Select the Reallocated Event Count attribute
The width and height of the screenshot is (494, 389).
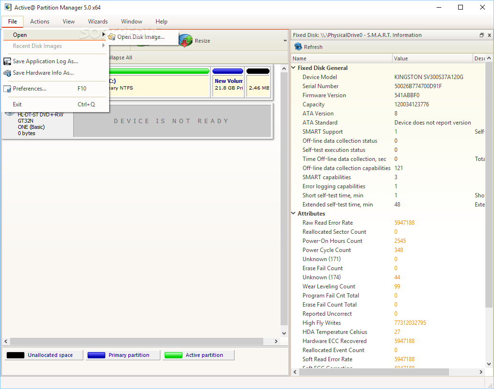click(388, 350)
